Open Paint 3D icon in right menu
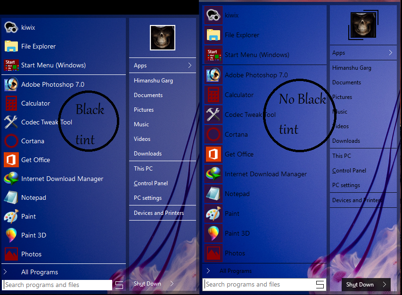Viewport: 402px width, 295px height. click(213, 233)
